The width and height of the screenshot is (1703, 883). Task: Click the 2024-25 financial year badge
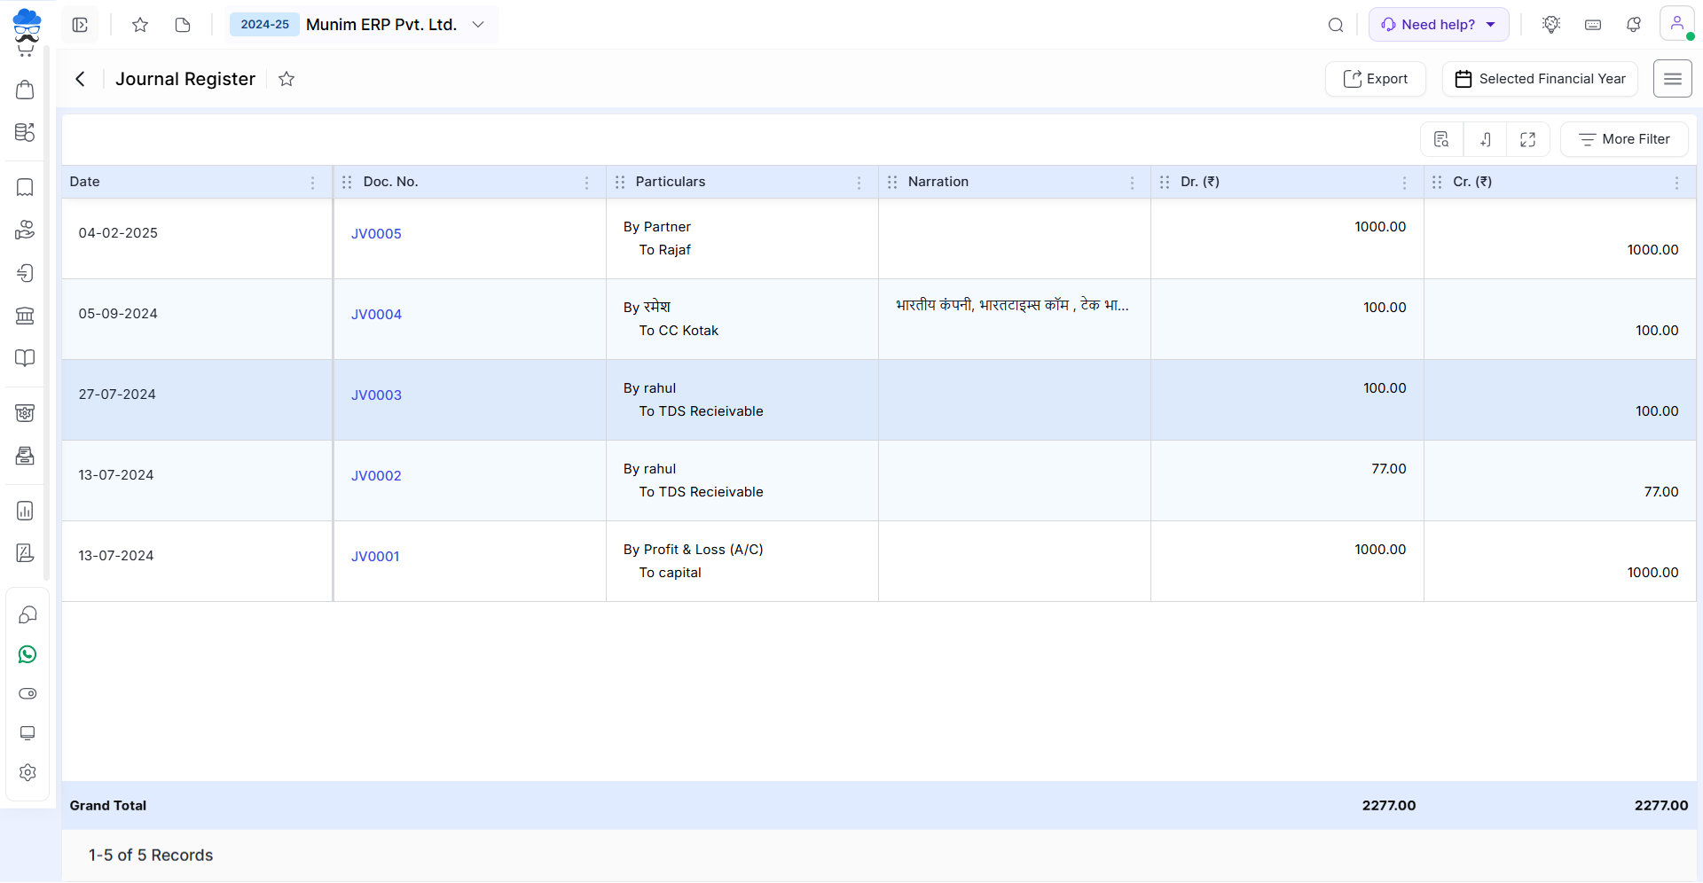[x=264, y=25]
